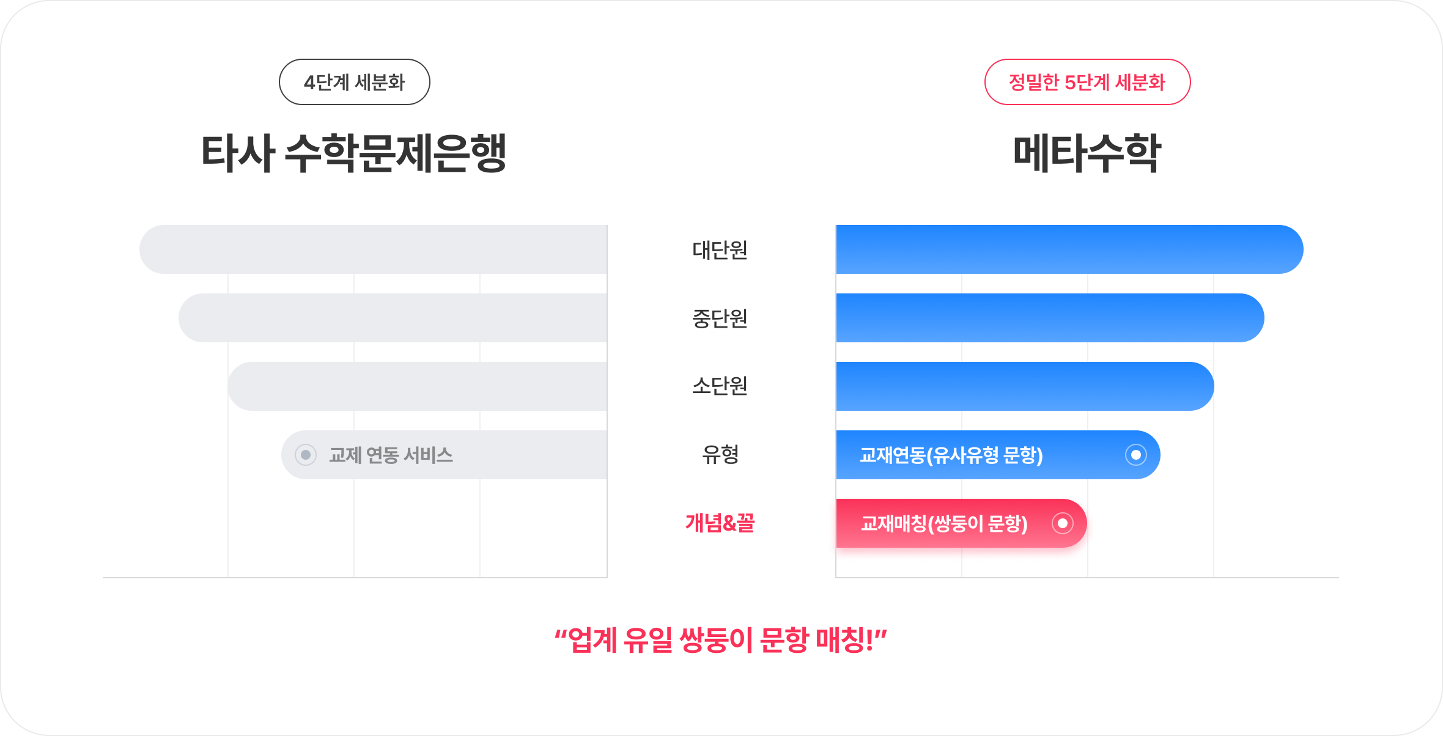Click the 타사 수학문제은행 heading
This screenshot has height=736, width=1443.
[354, 153]
